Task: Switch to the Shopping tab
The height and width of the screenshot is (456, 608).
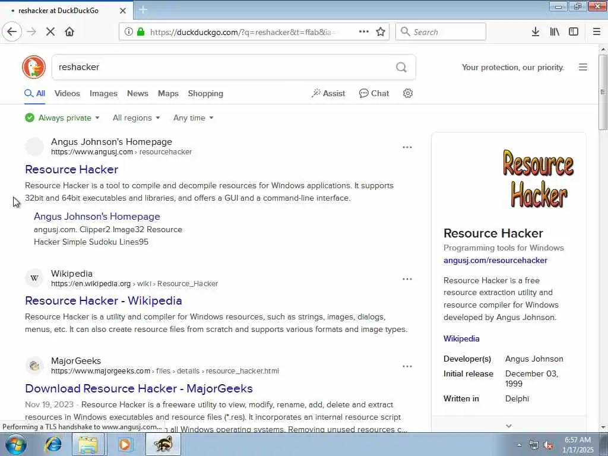Action: click(205, 93)
